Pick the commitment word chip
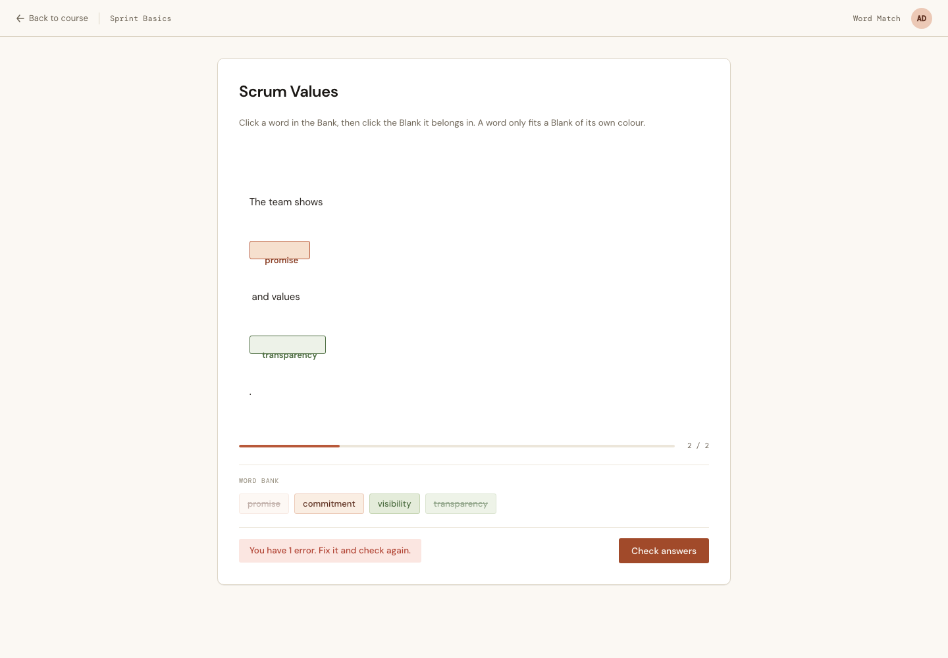 coord(329,504)
